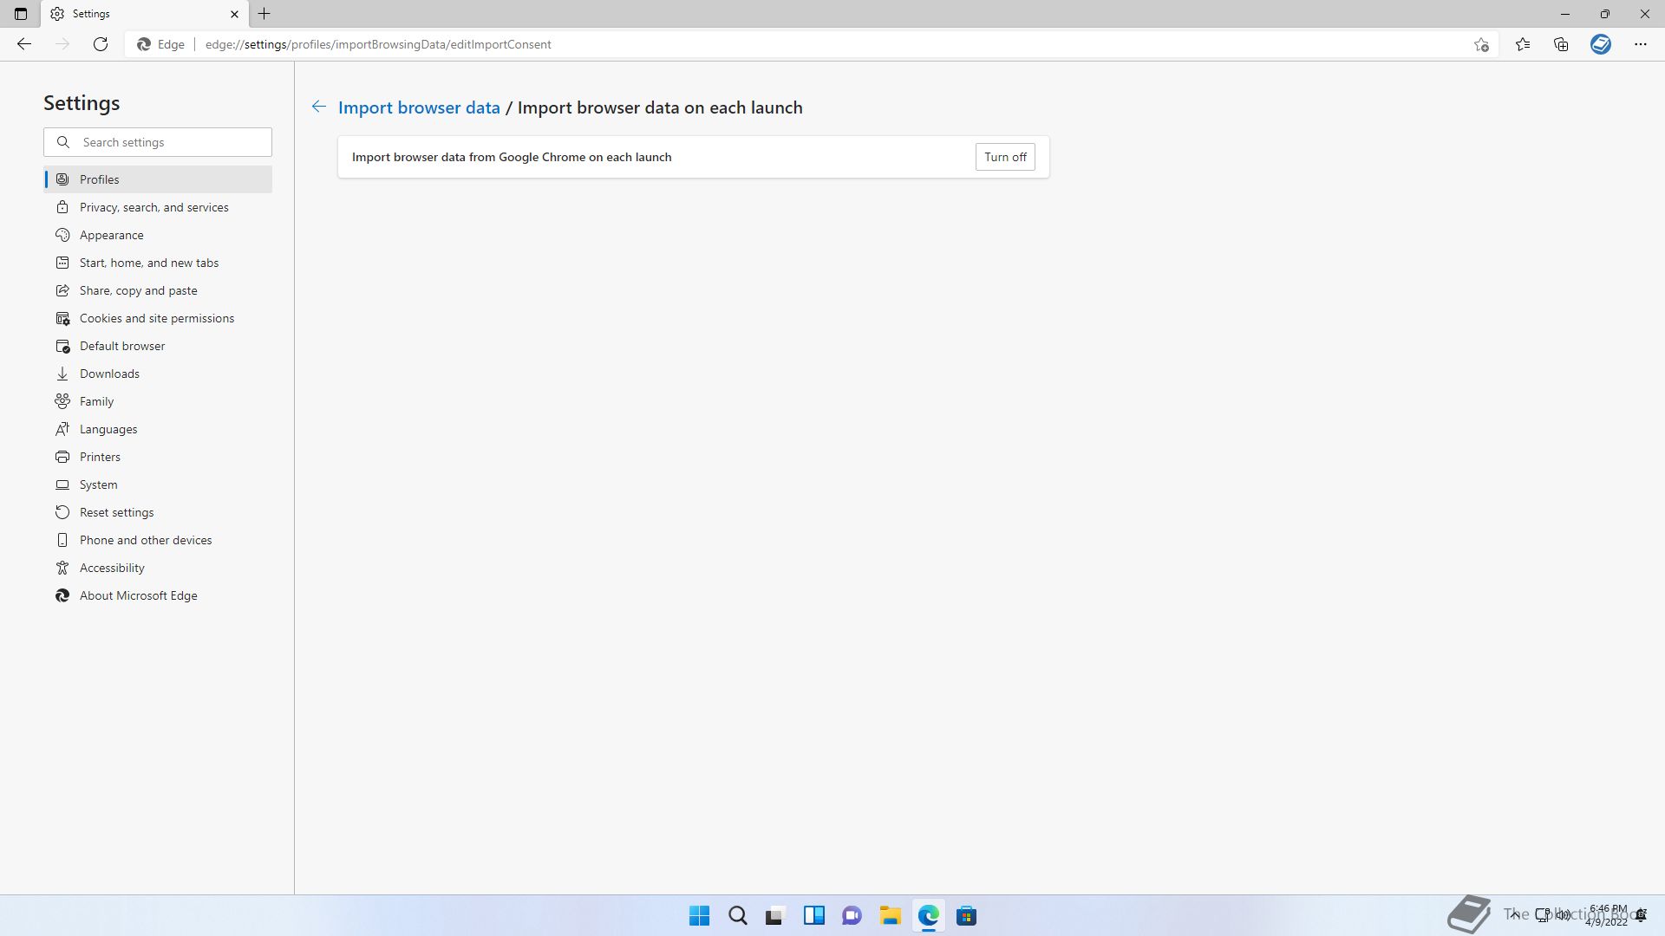Screen dimensions: 1665x936
Task: Click the Turn off button
Action: point(1005,157)
